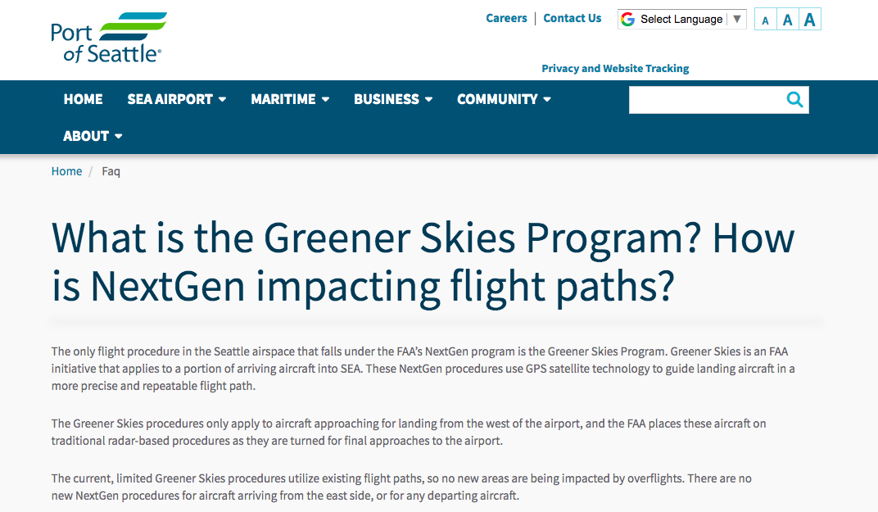Expand the Business menu
This screenshot has height=512, width=878.
(x=392, y=99)
